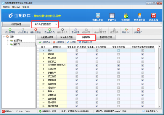Click the 全部选中 button
The height and width of the screenshot is (115, 164).
point(45,42)
